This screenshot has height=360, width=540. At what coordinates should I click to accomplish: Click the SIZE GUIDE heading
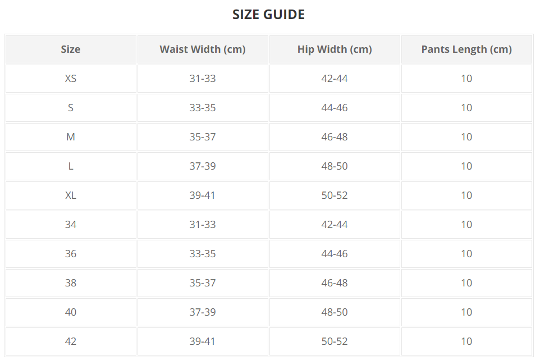pyautogui.click(x=268, y=15)
